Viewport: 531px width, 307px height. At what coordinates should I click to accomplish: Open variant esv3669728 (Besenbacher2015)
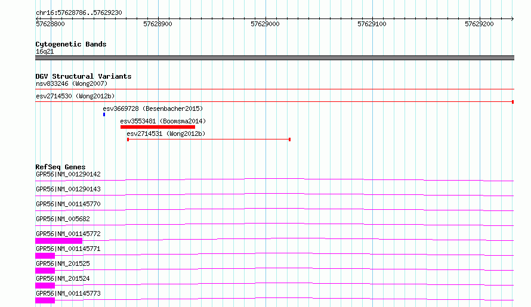(153, 108)
